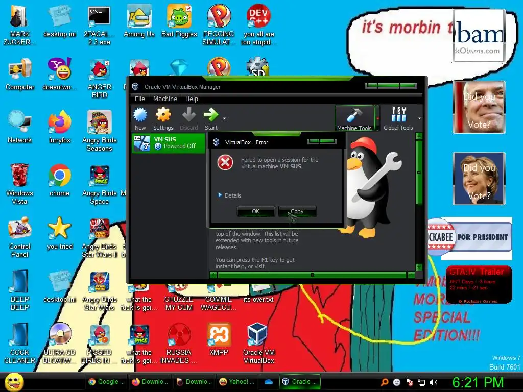Open the File menu in VirtualBox
The width and height of the screenshot is (523, 392).
coord(140,99)
